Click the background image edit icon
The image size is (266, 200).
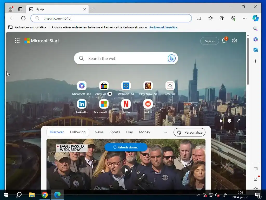[x=230, y=121]
